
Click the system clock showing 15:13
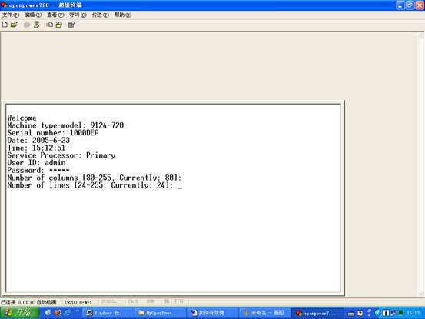(x=413, y=313)
